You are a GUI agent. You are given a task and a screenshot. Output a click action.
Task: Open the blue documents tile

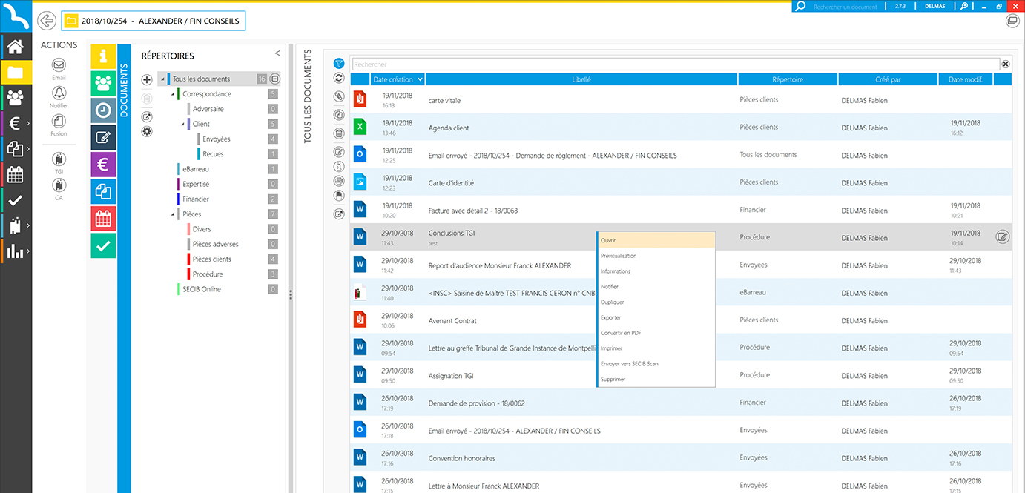tap(103, 191)
